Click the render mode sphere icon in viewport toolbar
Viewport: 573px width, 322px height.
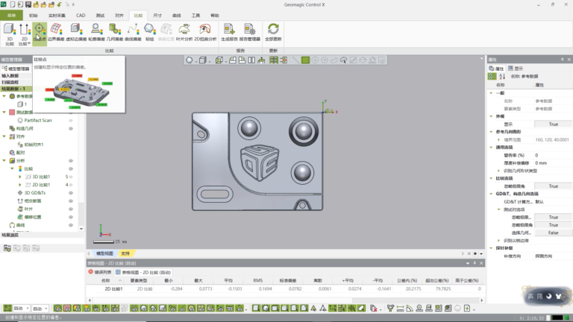[190, 60]
